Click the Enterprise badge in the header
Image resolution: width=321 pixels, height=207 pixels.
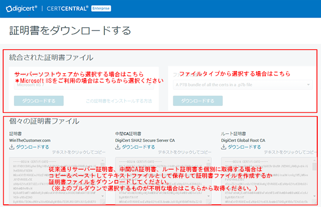point(101,9)
